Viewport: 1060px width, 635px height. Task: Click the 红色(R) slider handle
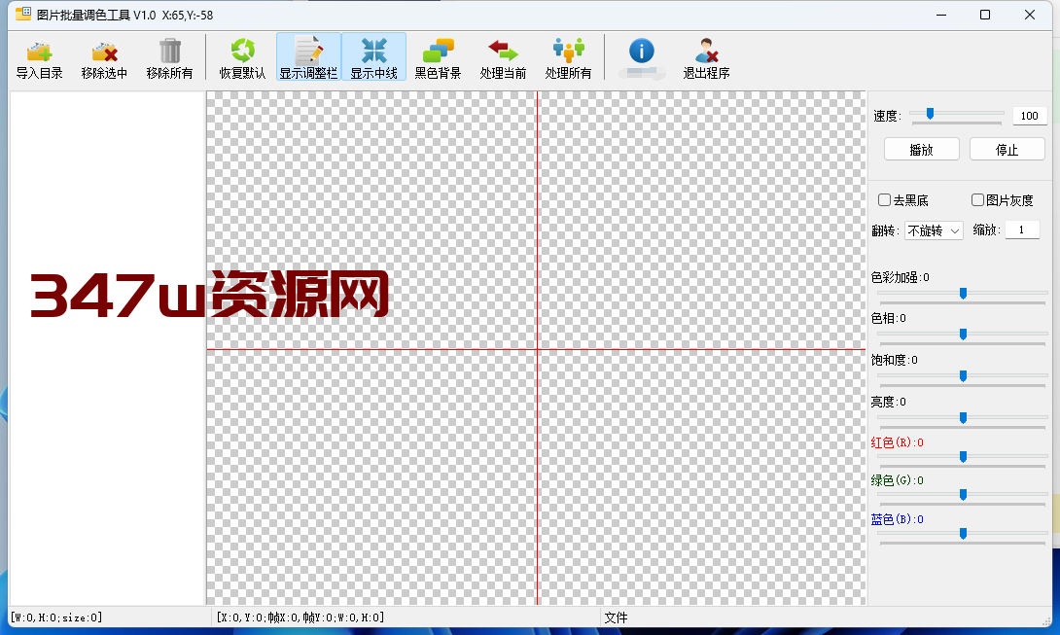964,457
